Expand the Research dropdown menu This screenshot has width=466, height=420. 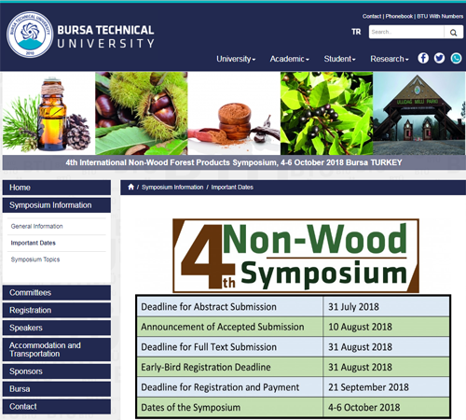click(x=390, y=59)
